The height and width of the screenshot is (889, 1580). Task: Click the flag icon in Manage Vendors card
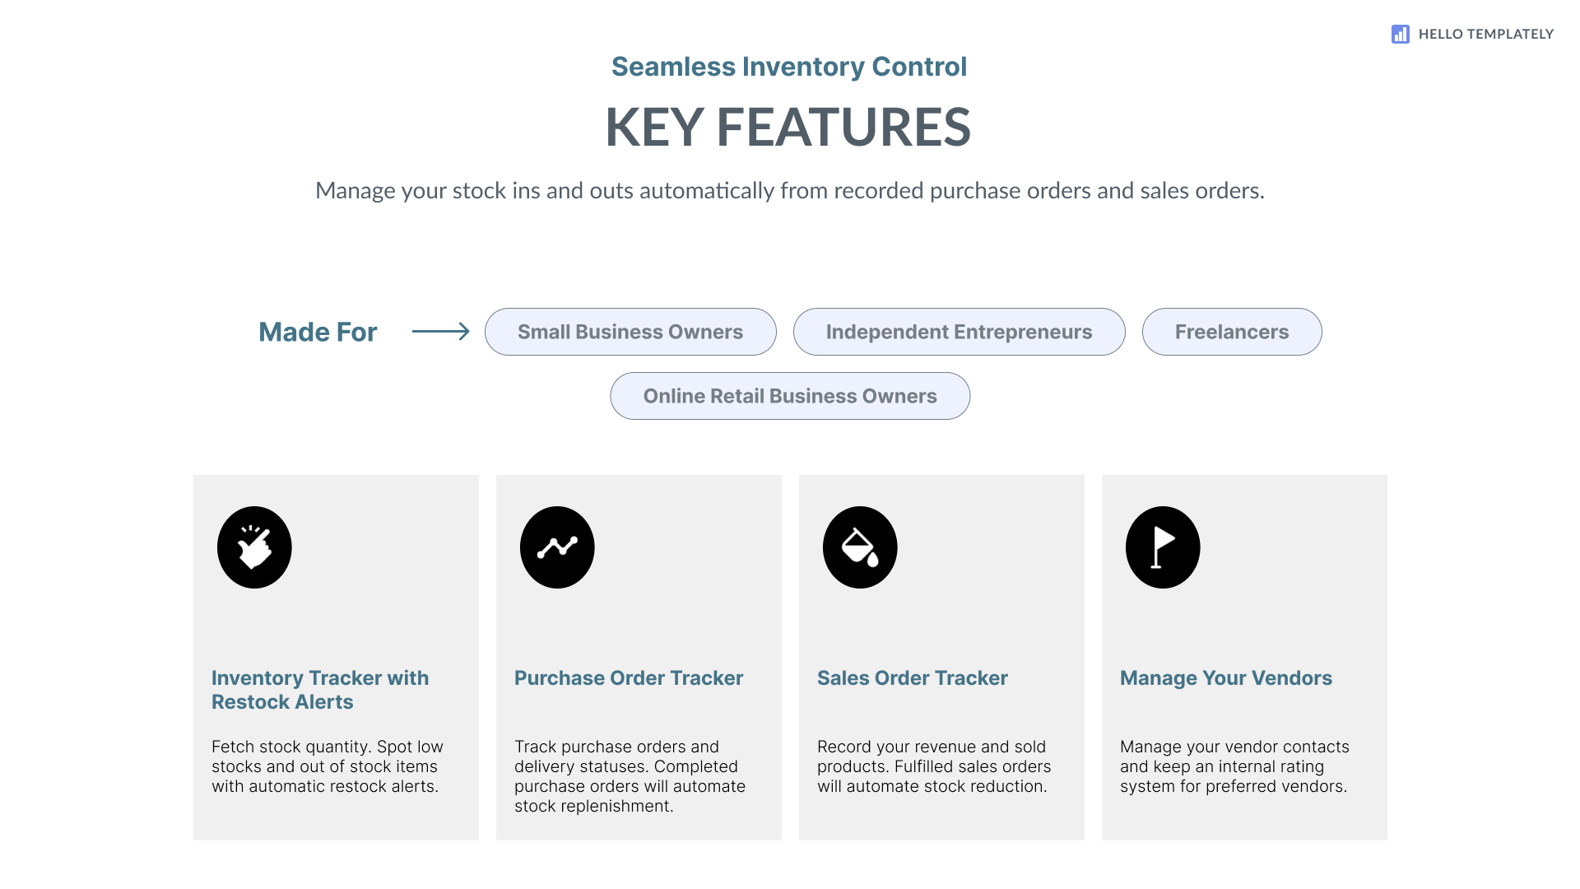[x=1163, y=547]
